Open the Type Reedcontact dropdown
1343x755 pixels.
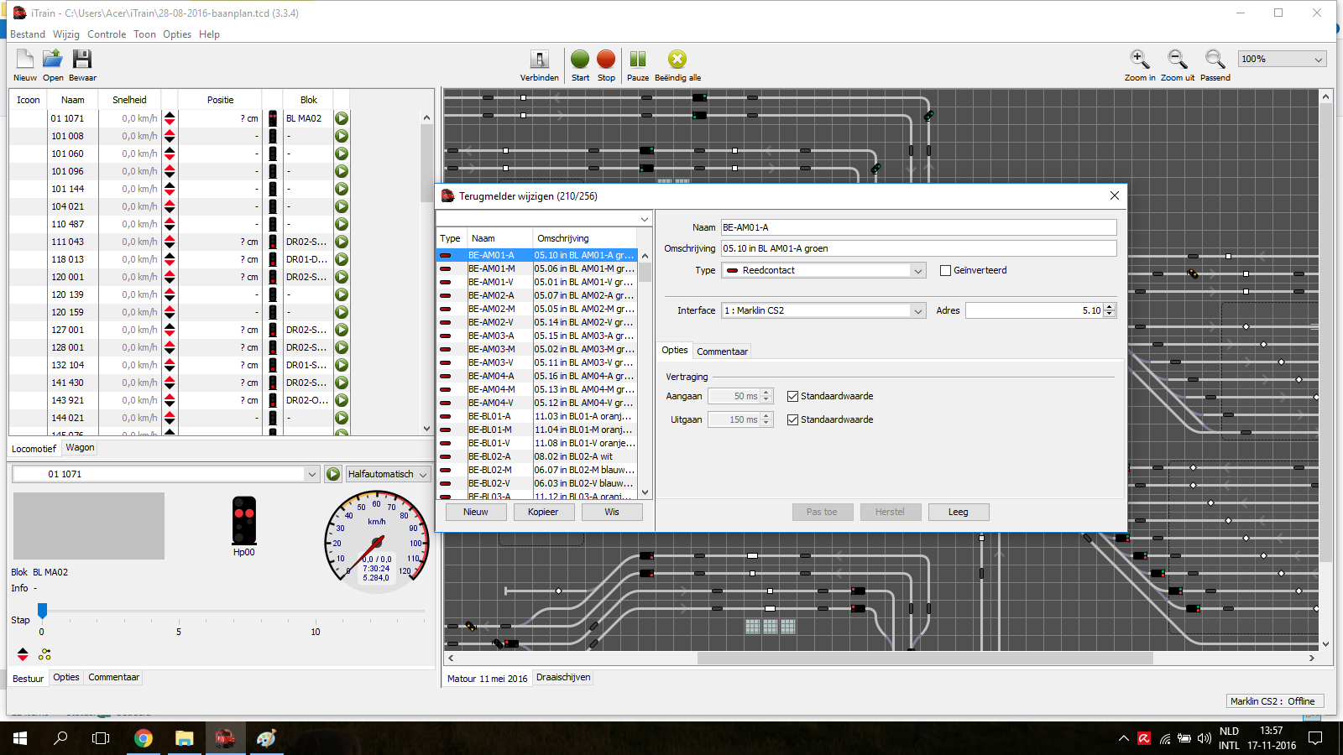click(917, 270)
